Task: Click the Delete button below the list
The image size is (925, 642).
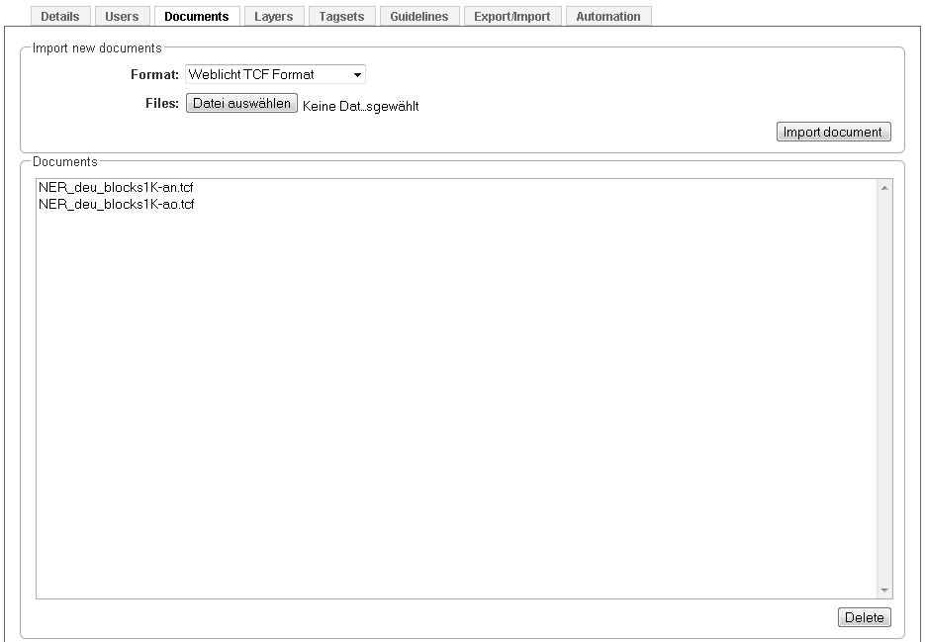Action: click(x=864, y=617)
